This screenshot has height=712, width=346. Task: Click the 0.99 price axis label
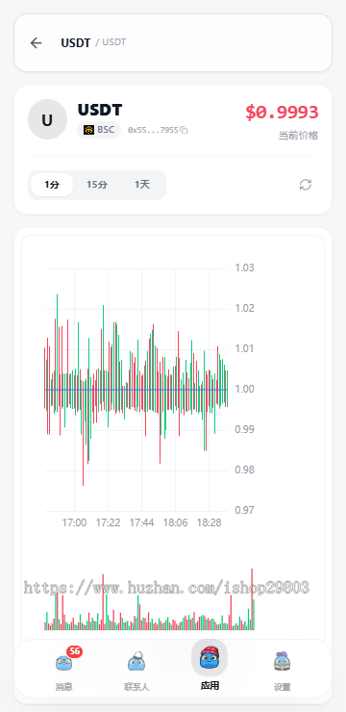[245, 429]
